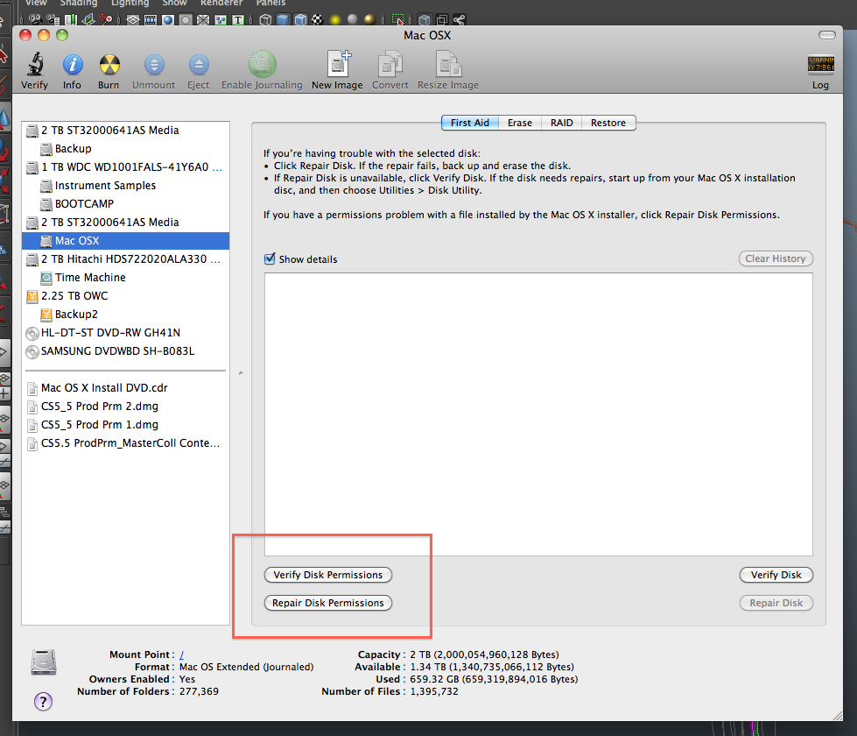Click the Enable Journaling icon
Viewport: 857px width, 736px height.
pyautogui.click(x=263, y=64)
